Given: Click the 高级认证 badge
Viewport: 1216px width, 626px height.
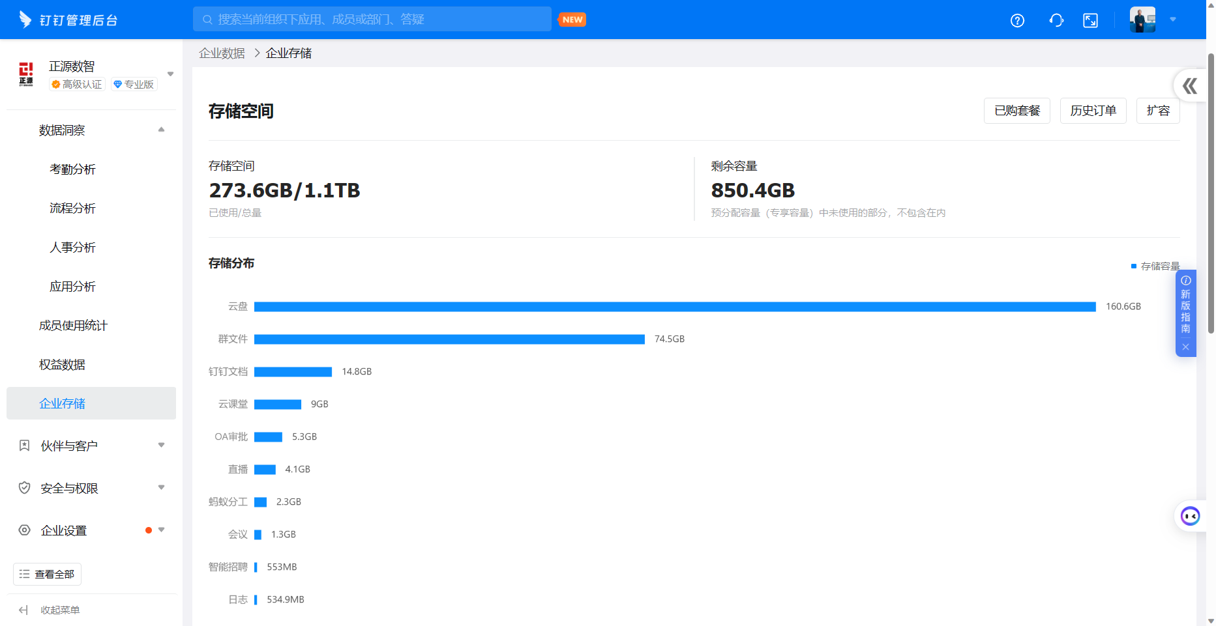Looking at the screenshot, I should click(x=77, y=84).
